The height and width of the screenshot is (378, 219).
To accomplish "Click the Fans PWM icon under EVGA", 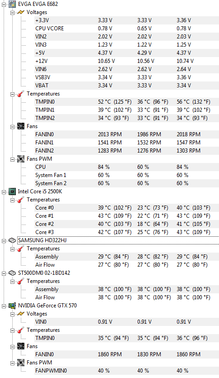I will 21,159.
